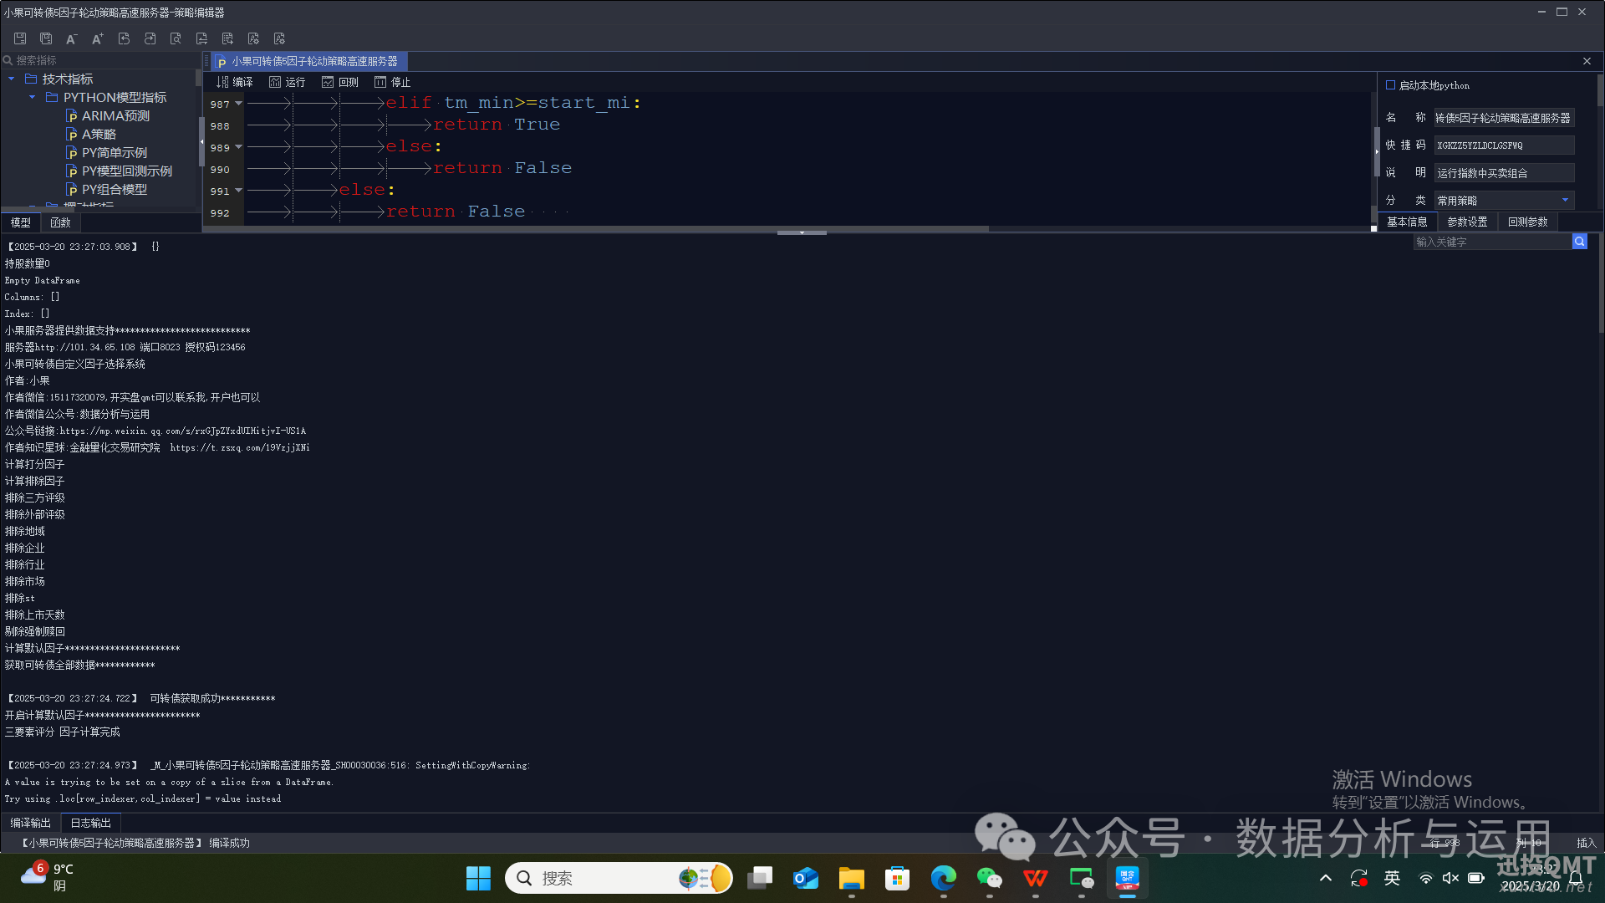The width and height of the screenshot is (1605, 903).
Task: Switch to 编译输出 tab
Action: pyautogui.click(x=31, y=823)
